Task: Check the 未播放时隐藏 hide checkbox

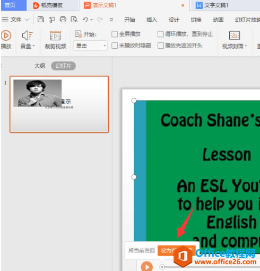Action: 115,46
